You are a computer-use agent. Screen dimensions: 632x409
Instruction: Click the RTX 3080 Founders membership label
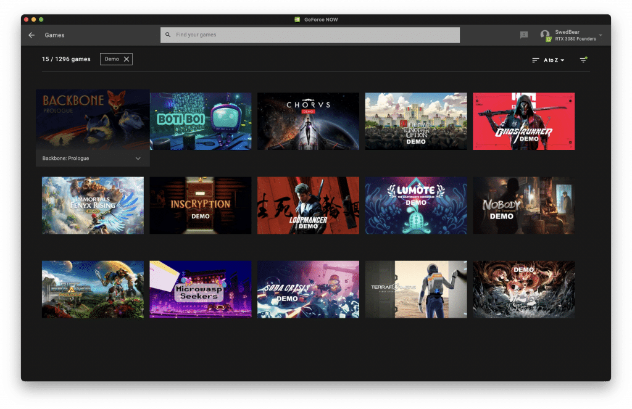tap(575, 39)
